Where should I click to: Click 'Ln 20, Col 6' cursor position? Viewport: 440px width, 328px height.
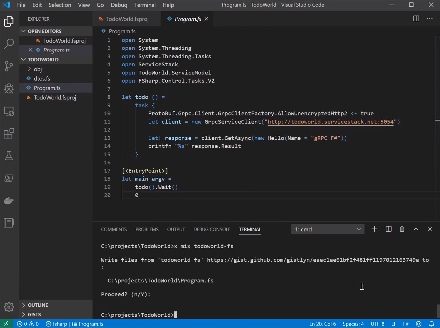point(323,324)
